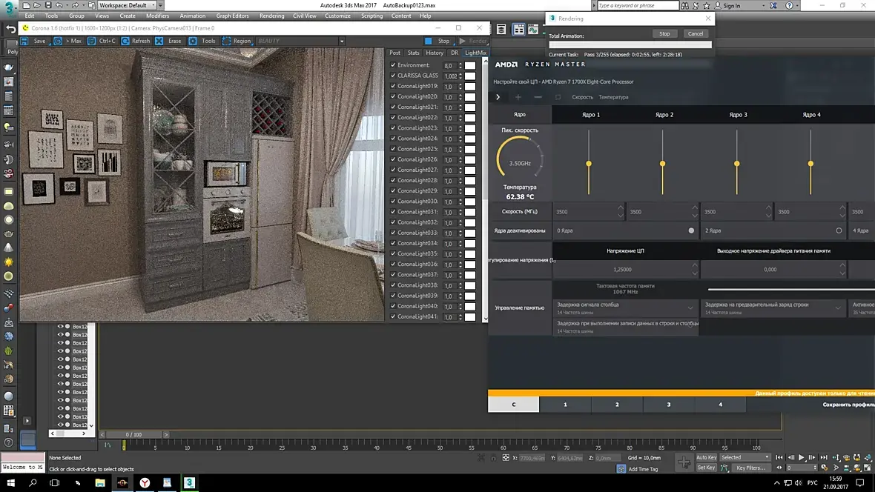Click the Refresh icon in Corona toolbar
Screen dimensions: 875x492
[x=125, y=41]
